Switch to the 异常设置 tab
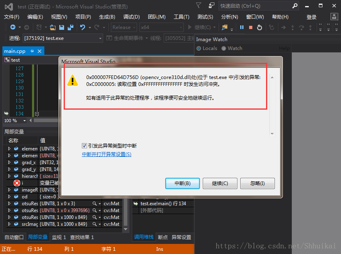Screen dimensions: 341x254 click(x=181, y=237)
